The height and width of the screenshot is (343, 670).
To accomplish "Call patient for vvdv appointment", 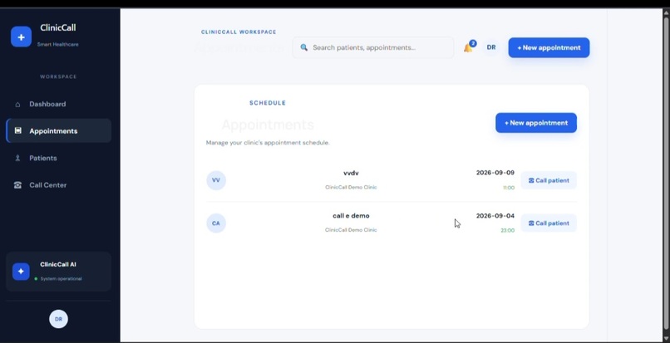I will point(549,180).
